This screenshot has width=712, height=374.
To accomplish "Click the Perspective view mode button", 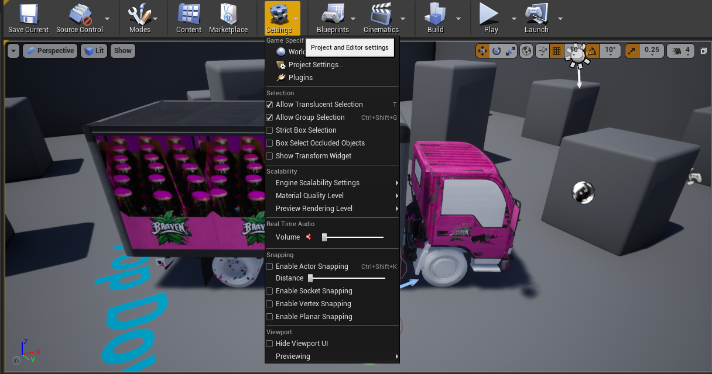I will pos(50,51).
